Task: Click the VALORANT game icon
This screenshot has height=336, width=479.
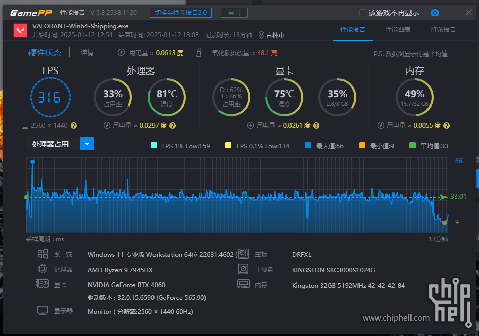Action: coord(21,30)
